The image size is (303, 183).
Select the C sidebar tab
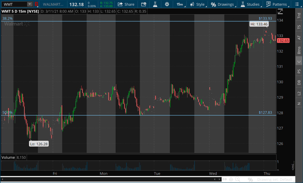[x=299, y=61]
